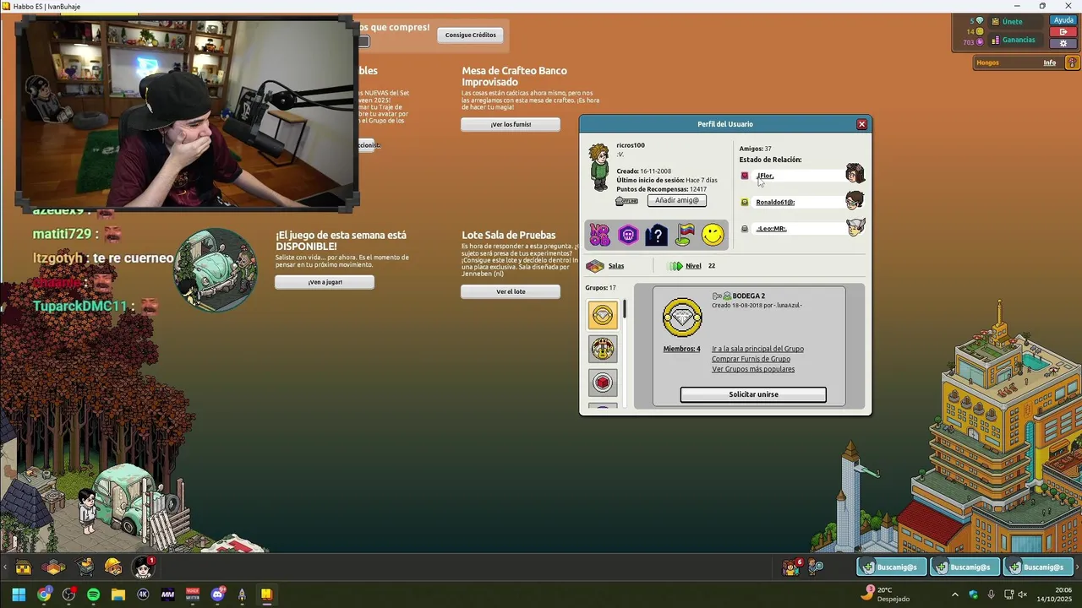The width and height of the screenshot is (1082, 608).
Task: Click Ver el lote button
Action: point(511,291)
